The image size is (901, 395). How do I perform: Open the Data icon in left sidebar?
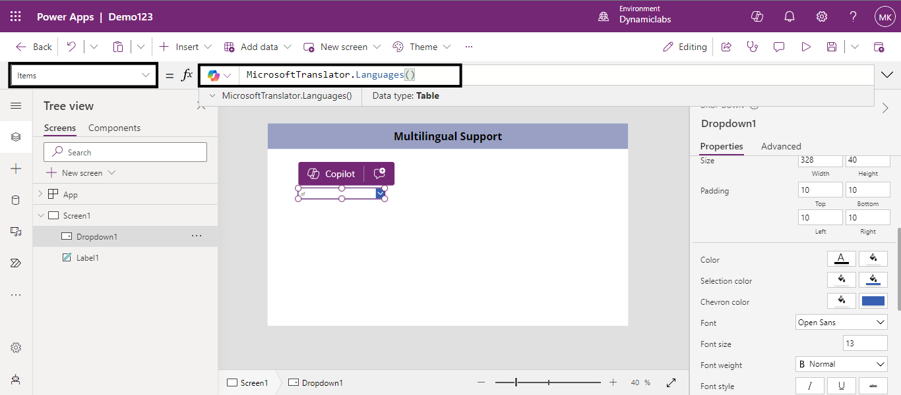[16, 200]
